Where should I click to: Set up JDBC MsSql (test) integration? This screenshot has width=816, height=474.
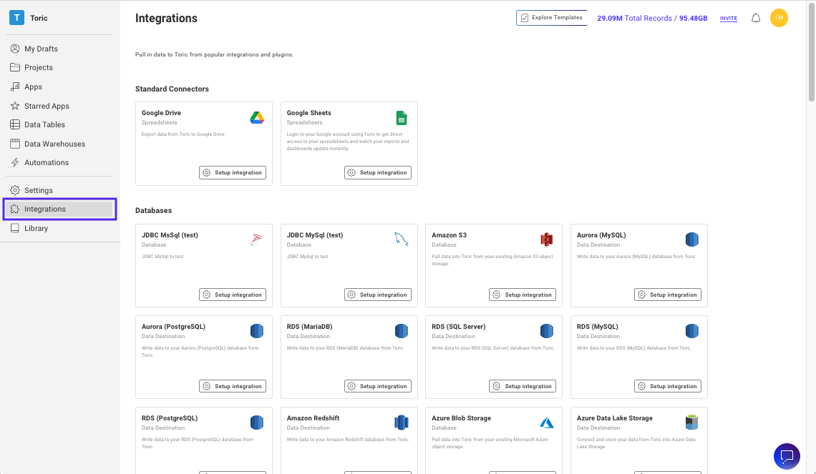pos(233,295)
